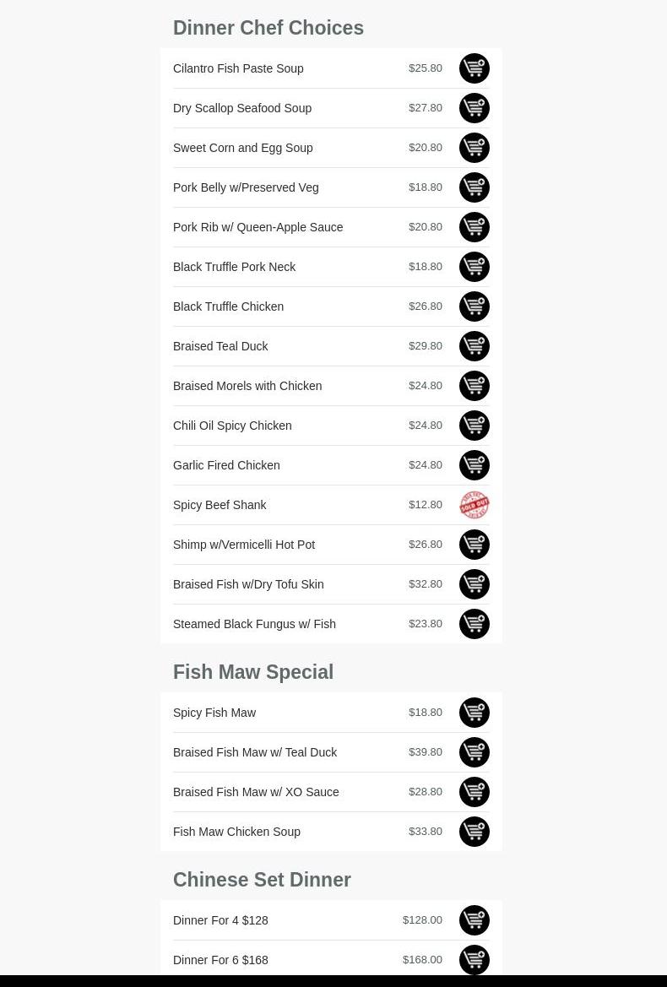Click the $39.80 price of Braised Fish Maw w/ Teal Duck

click(425, 752)
